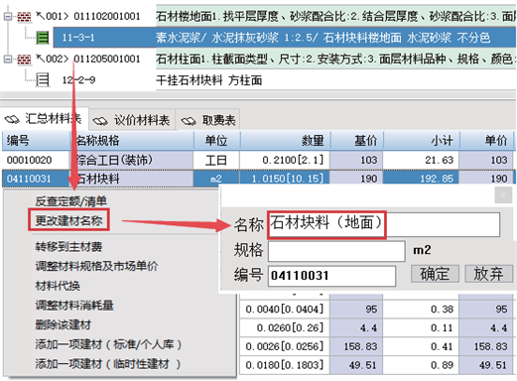Viewport: 517px width, 381px height.
Task: Click subtotal cell 192.85
Action: coord(422,179)
